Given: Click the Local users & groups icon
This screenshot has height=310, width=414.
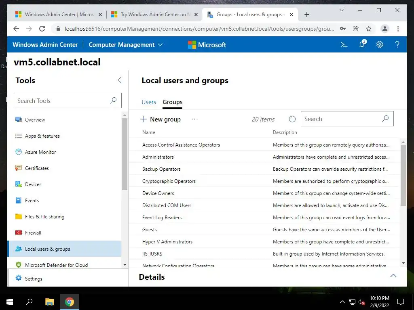Looking at the screenshot, I should click(19, 249).
